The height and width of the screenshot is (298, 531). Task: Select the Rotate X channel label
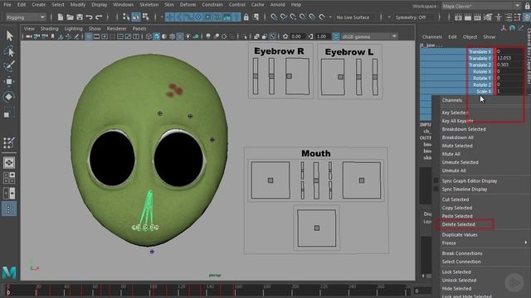[x=482, y=71]
